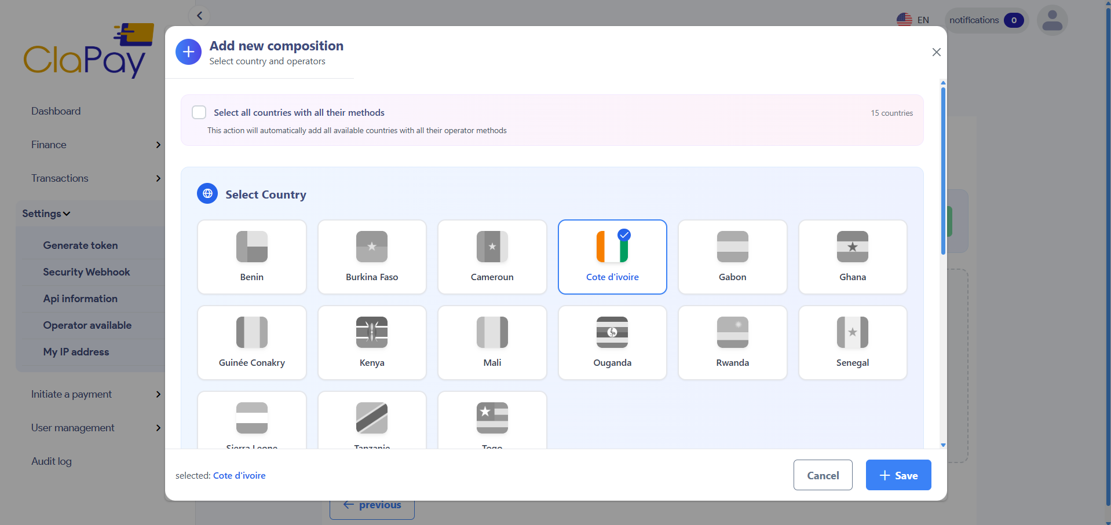Go to the Audit log page
This screenshot has width=1111, height=525.
click(x=51, y=461)
